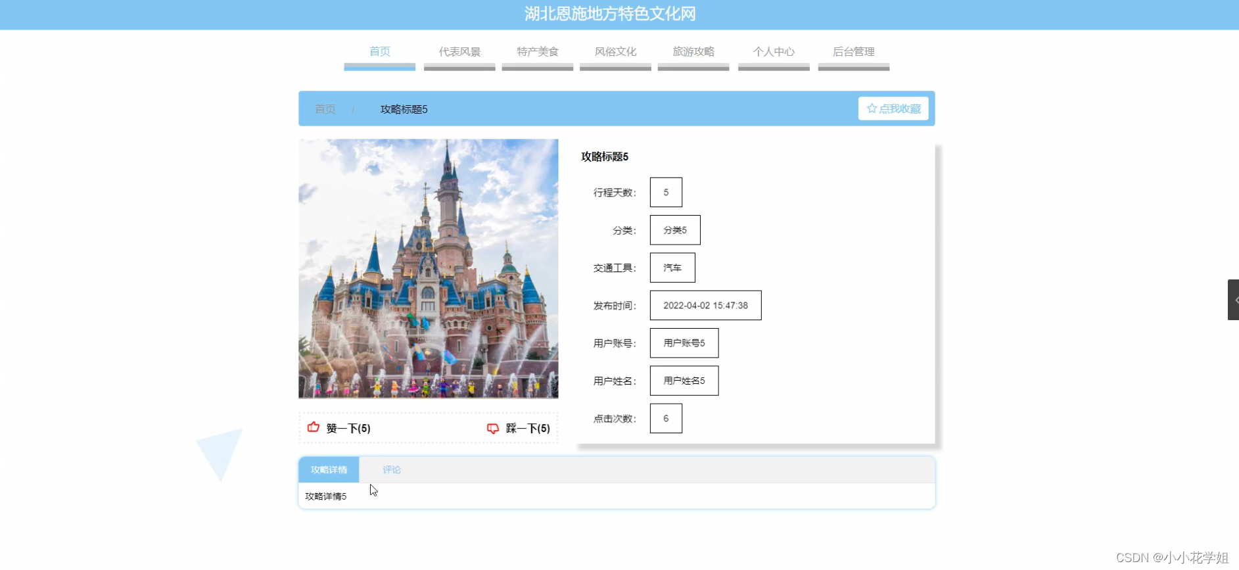Click the 攻略详情5 content text
Image resolution: width=1239 pixels, height=570 pixels.
pos(325,496)
